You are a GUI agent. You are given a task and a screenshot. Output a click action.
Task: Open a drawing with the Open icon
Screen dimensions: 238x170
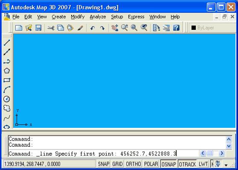(29, 28)
